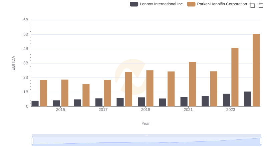The width and height of the screenshot is (267, 154).
Task: Click the Lennox dark legend color swatch
Action: coord(134,4)
